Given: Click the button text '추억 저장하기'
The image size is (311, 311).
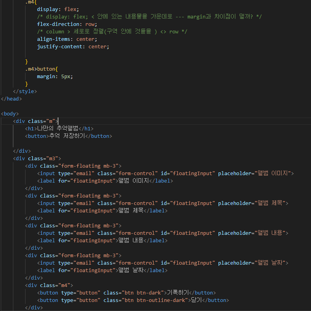Looking at the screenshot, I should click(x=67, y=136).
